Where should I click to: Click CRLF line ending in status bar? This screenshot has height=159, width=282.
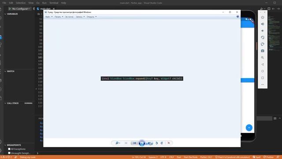coord(171,157)
